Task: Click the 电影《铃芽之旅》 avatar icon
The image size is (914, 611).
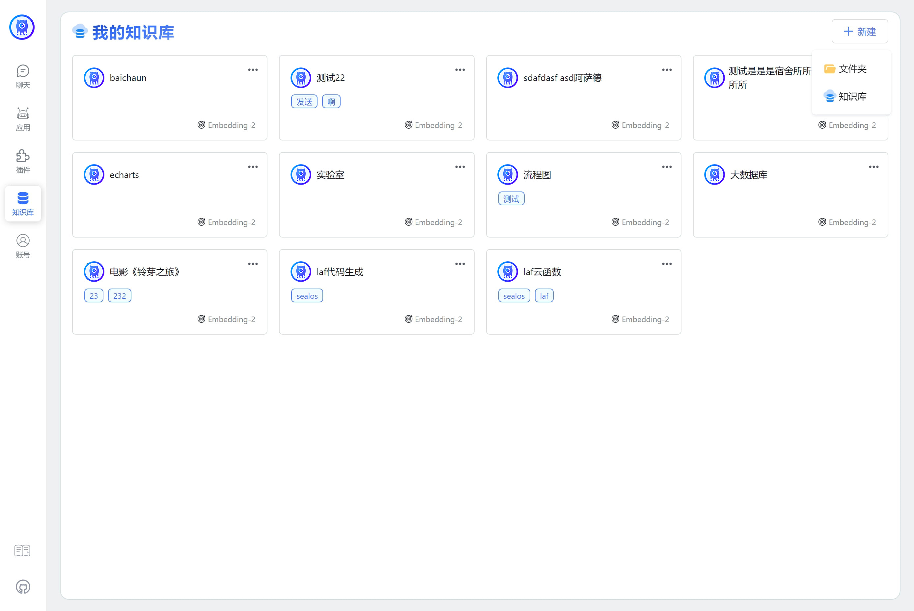Action: (94, 272)
